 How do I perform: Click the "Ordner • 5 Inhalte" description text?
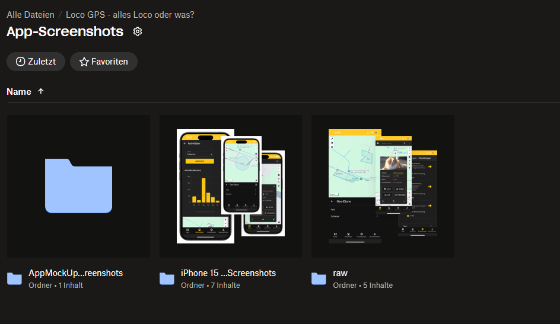point(362,285)
